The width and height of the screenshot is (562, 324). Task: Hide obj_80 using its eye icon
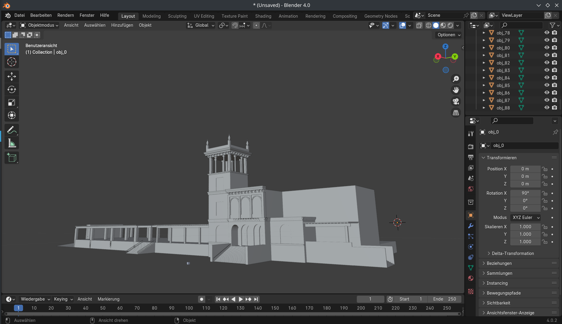coord(547,48)
